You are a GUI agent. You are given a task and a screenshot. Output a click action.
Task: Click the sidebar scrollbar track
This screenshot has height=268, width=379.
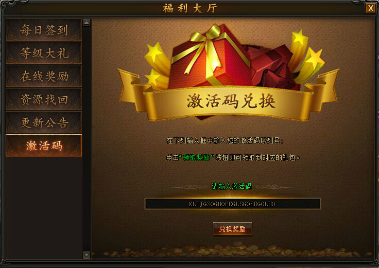coord(87,139)
